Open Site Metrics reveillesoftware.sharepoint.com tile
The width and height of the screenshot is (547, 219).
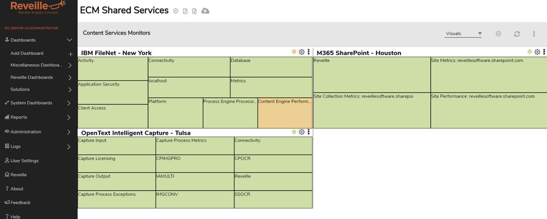(489, 74)
